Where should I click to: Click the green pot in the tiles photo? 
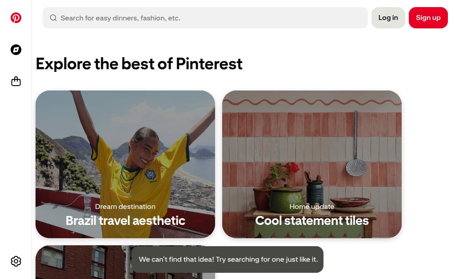click(x=285, y=199)
